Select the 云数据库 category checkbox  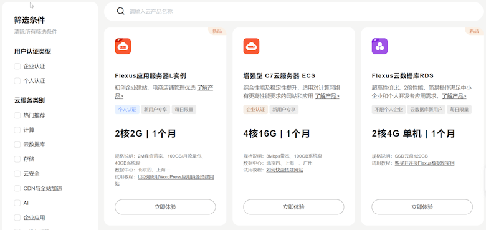(x=17, y=145)
